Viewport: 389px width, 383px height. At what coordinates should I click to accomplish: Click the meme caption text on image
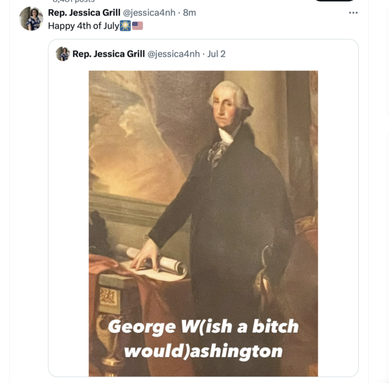click(204, 339)
